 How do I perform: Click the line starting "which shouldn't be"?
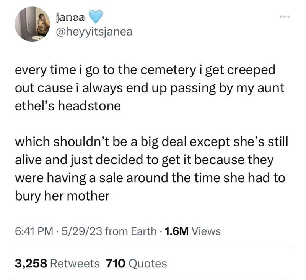[151, 142]
